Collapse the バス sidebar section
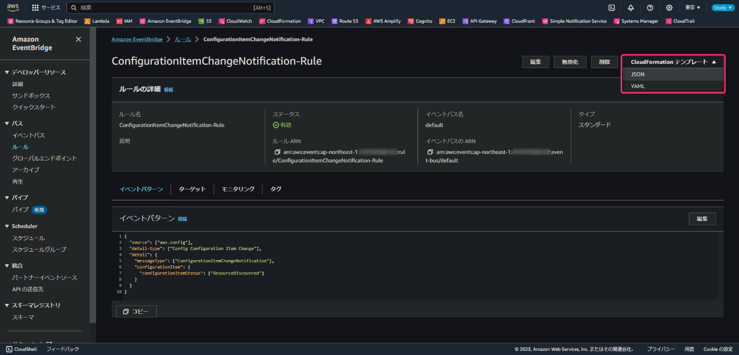This screenshot has height=355, width=739. (7, 123)
